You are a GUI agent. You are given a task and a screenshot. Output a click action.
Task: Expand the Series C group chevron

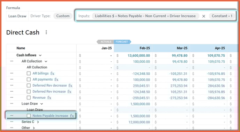pos(38,122)
